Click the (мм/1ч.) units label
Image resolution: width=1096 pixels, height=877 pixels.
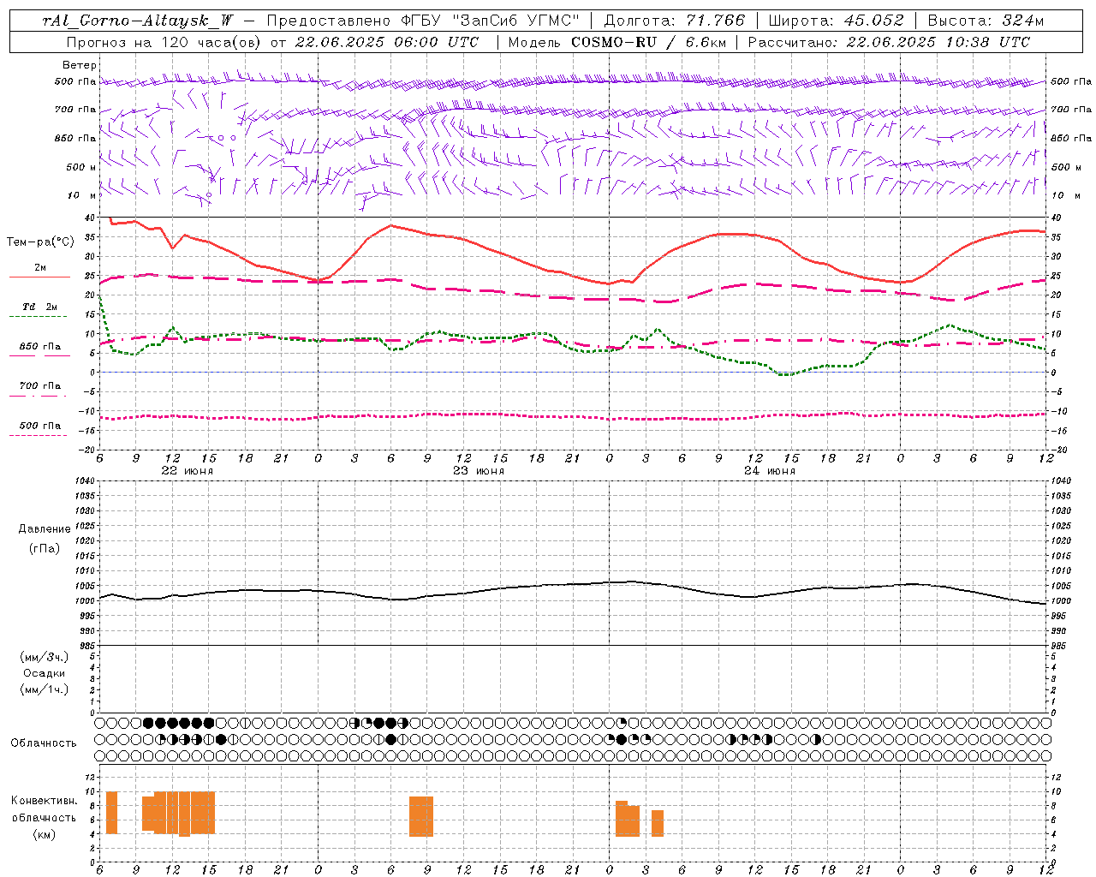pyautogui.click(x=45, y=689)
